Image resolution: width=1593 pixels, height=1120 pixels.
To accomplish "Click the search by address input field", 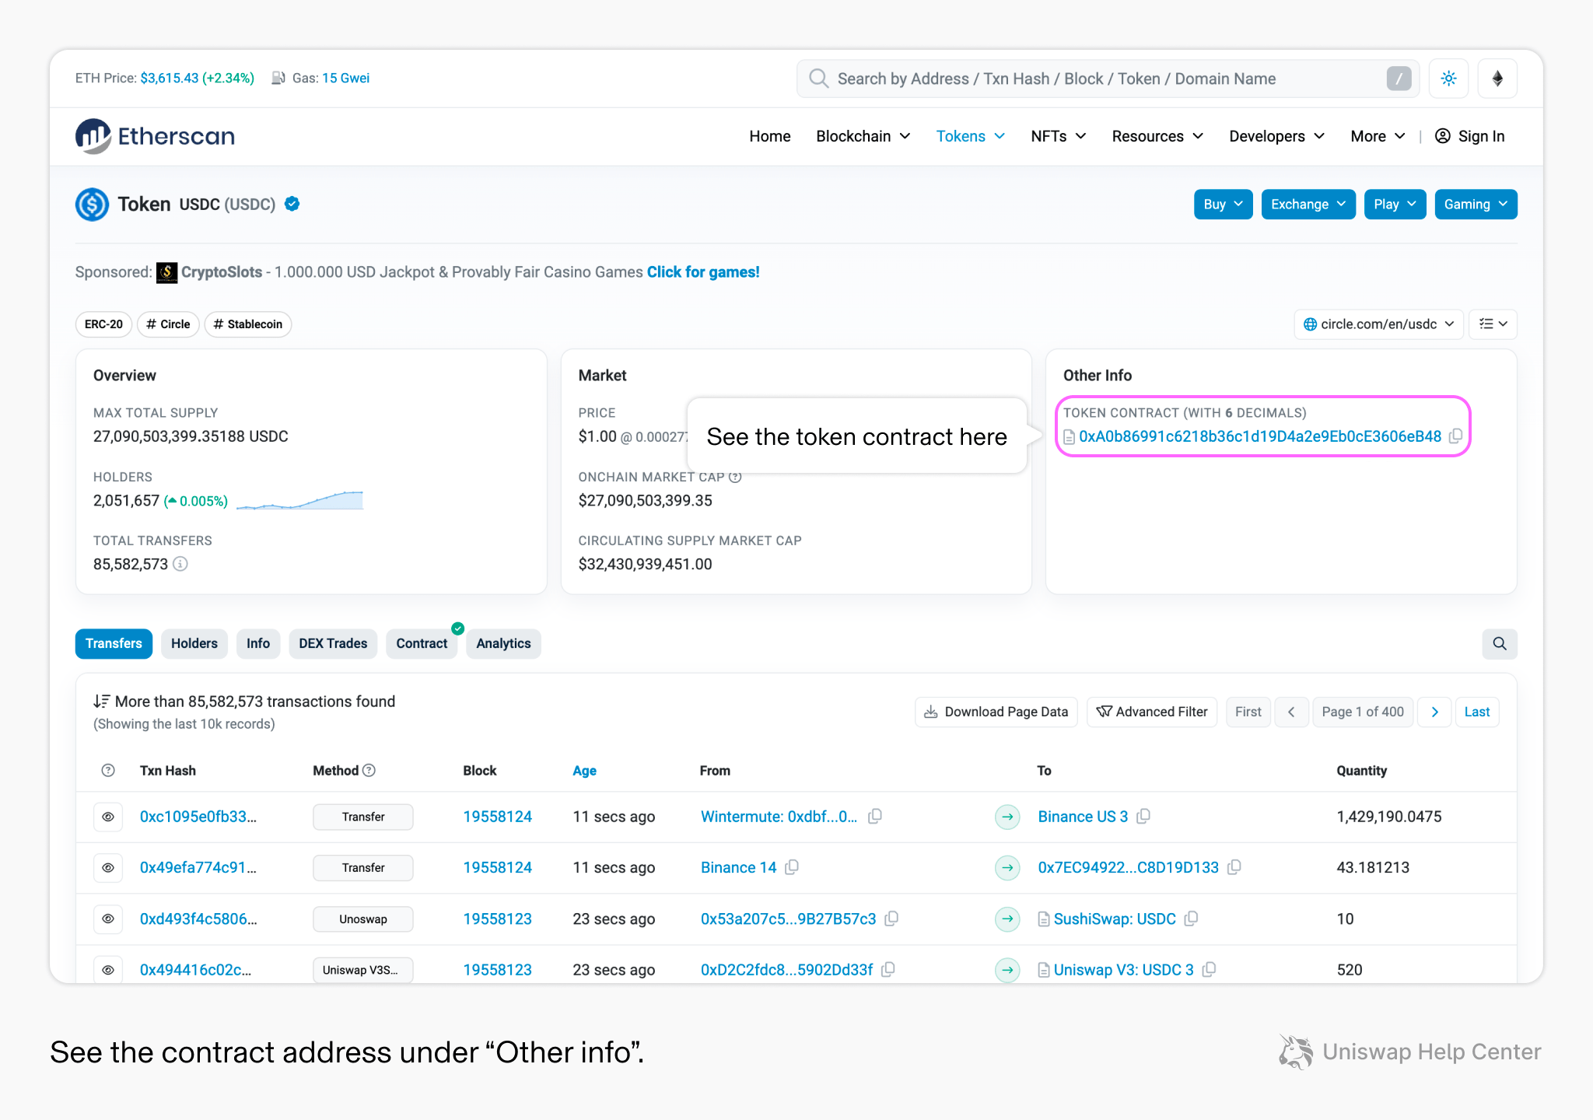I will point(1089,78).
